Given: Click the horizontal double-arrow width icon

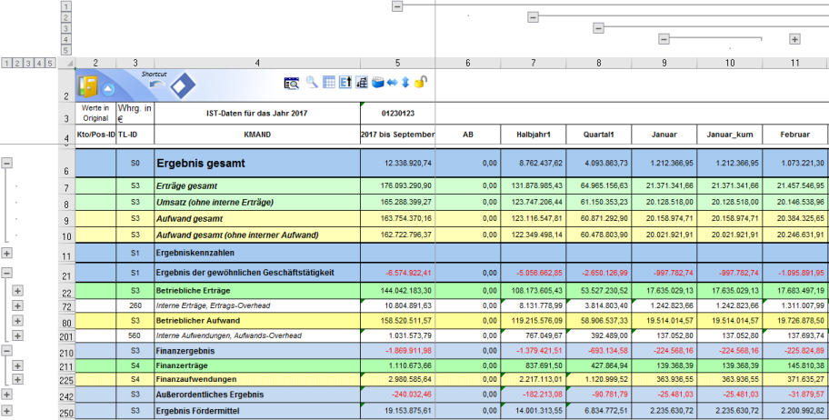Looking at the screenshot, I should pos(392,83).
